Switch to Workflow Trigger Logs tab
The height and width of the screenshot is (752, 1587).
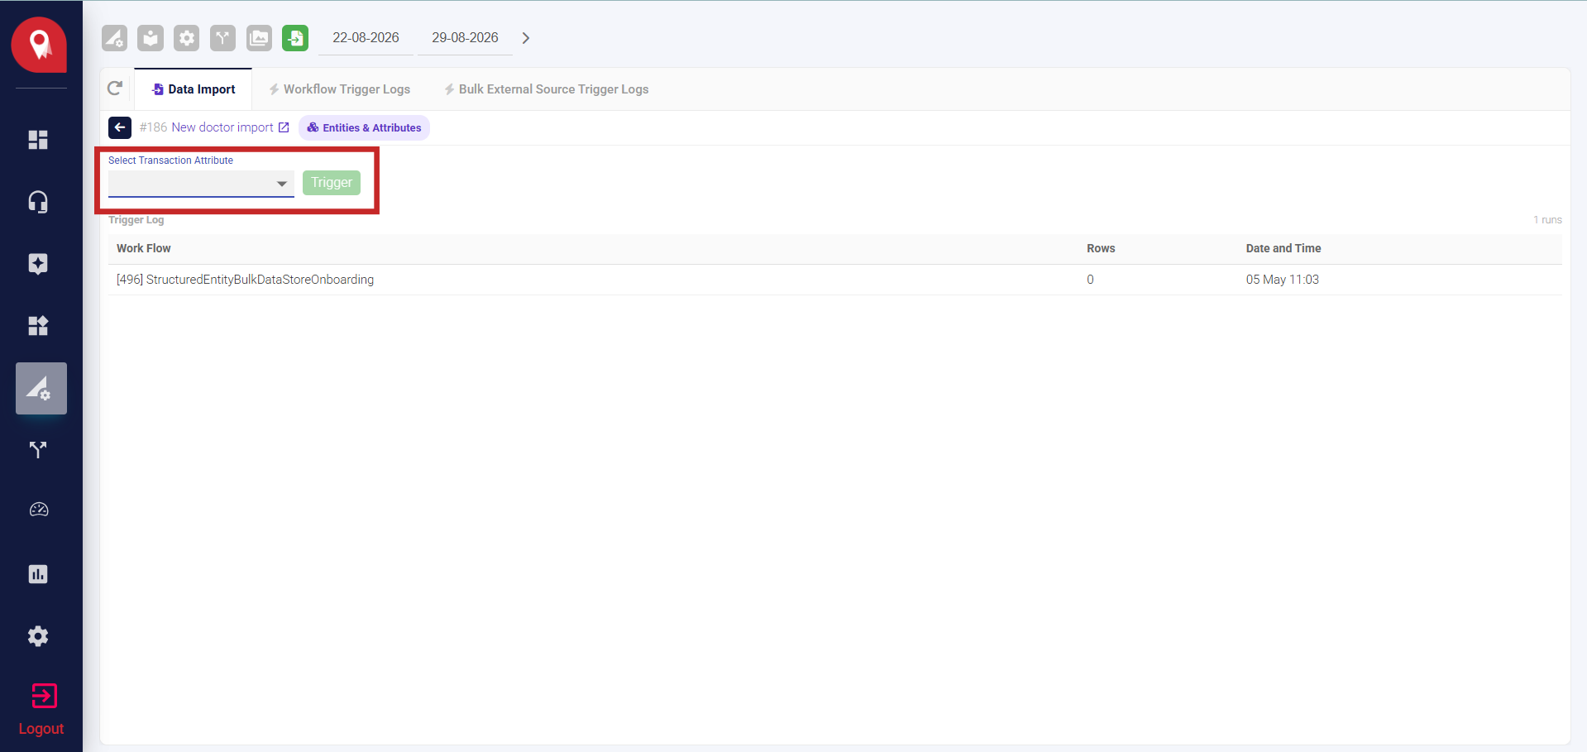(339, 89)
